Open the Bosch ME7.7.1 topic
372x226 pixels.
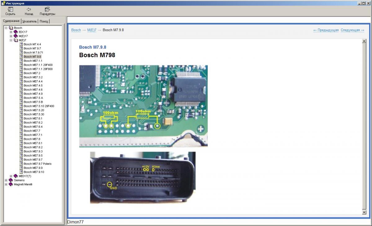pyautogui.click(x=33, y=135)
